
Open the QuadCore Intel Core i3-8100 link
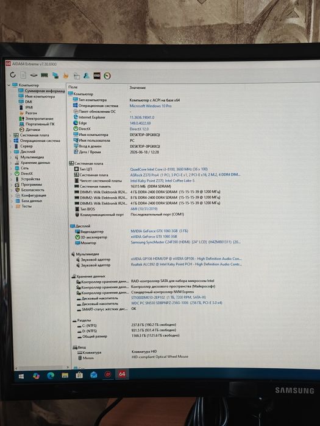point(169,169)
